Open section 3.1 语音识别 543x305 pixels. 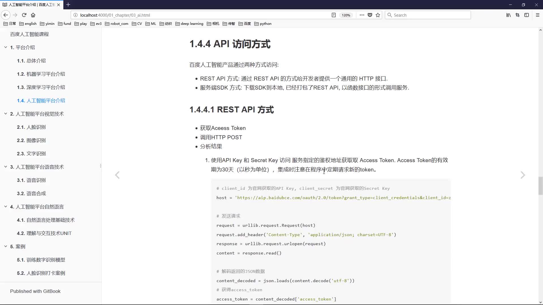pyautogui.click(x=31, y=180)
